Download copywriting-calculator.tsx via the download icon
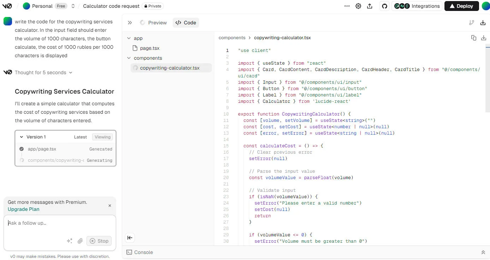The width and height of the screenshot is (490, 260). click(483, 38)
